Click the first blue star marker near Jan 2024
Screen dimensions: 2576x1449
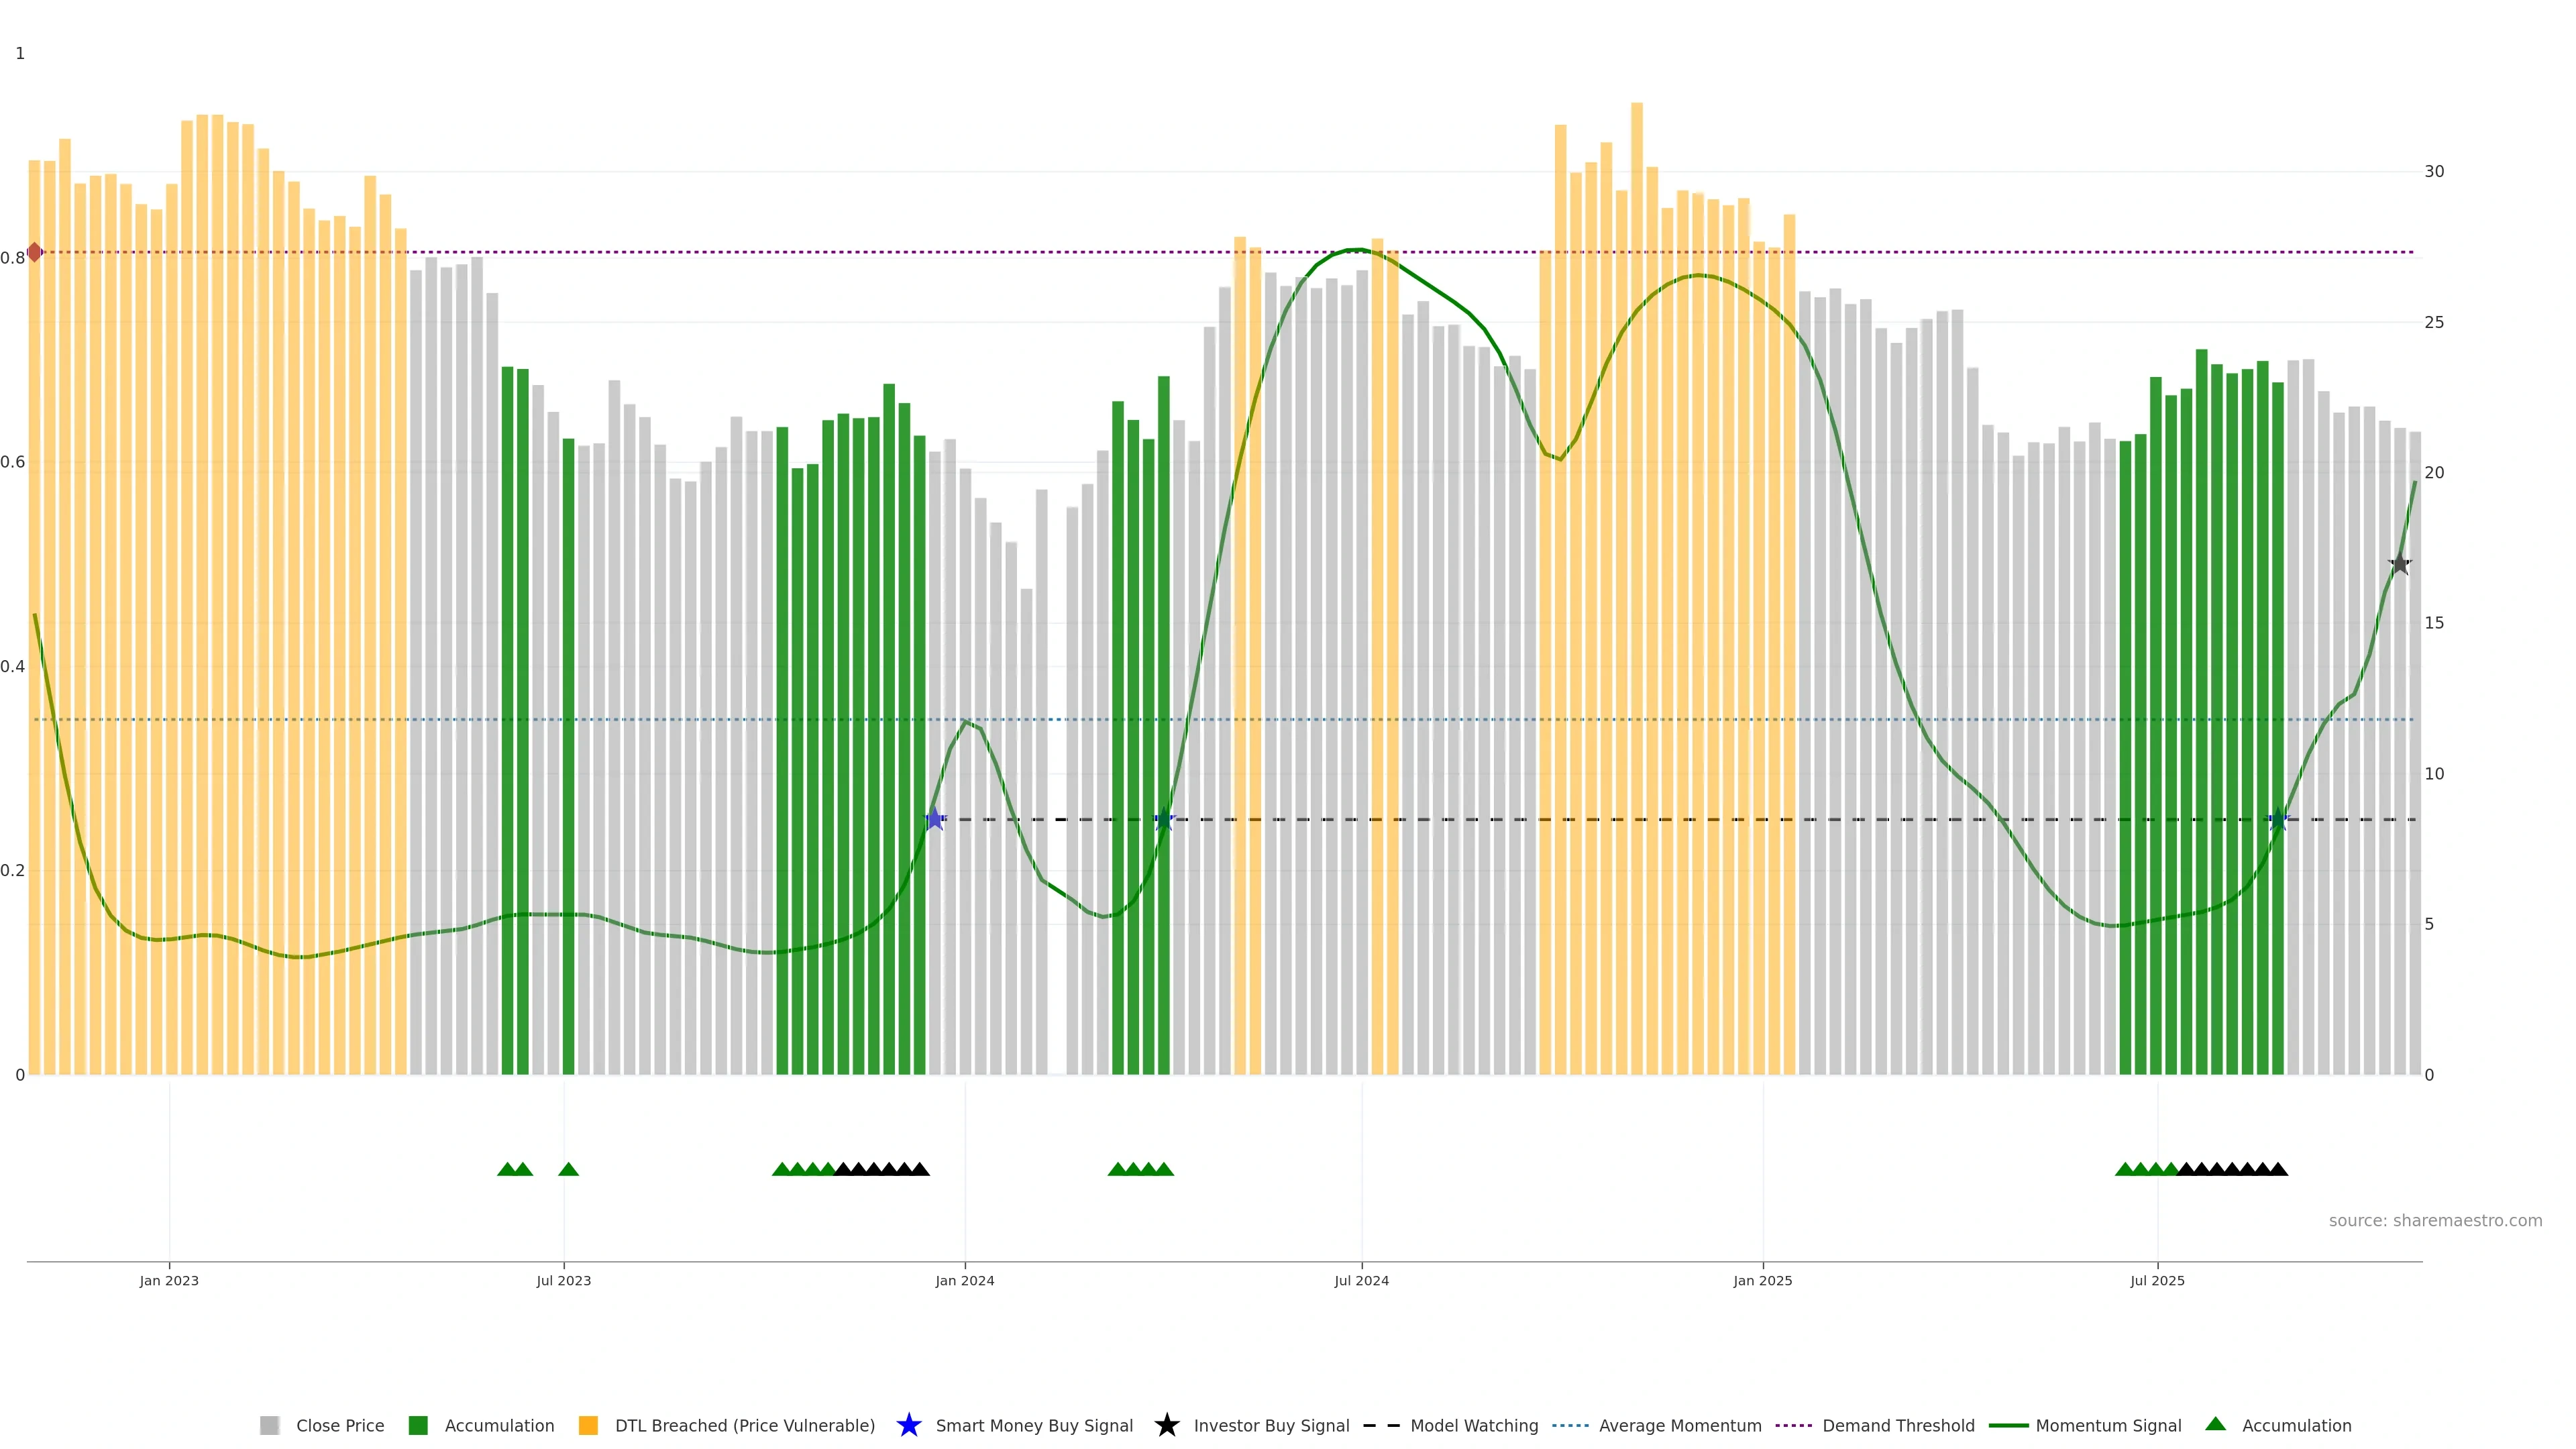(x=934, y=820)
